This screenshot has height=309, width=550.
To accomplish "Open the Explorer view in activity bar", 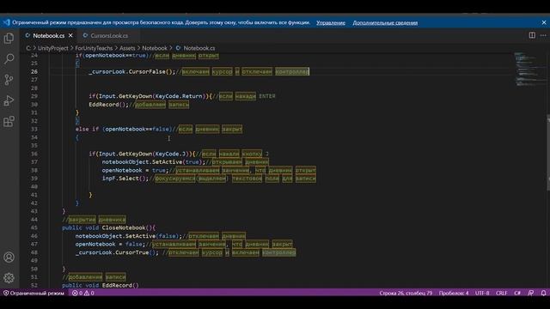I will 9,38.
